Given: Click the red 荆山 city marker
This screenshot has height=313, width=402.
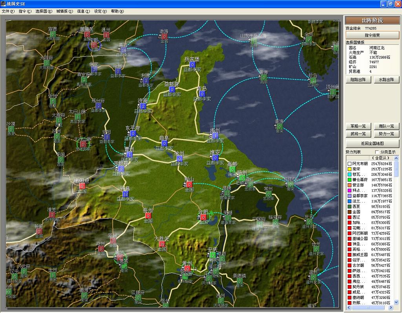Looking at the screenshot, I should 189,184.
